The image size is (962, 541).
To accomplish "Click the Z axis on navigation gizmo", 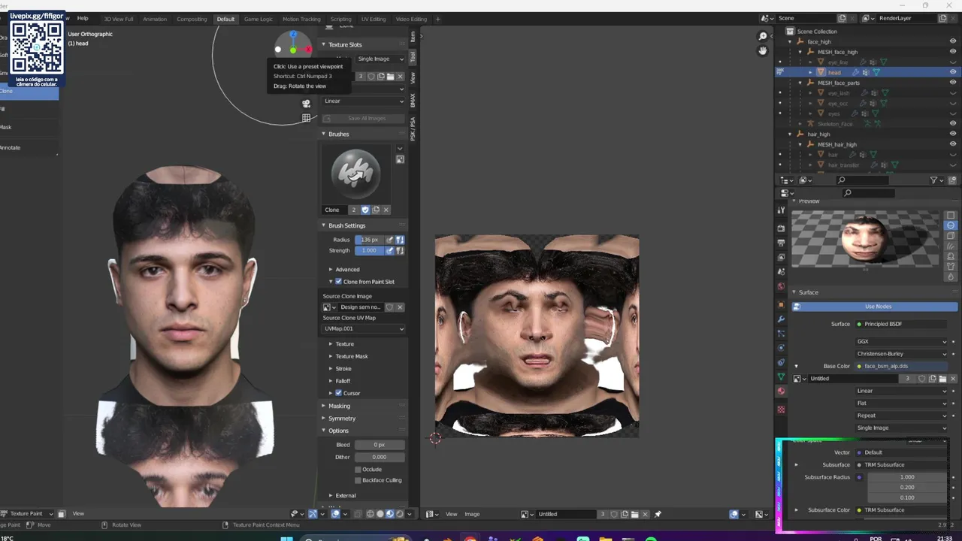I will pyautogui.click(x=293, y=35).
